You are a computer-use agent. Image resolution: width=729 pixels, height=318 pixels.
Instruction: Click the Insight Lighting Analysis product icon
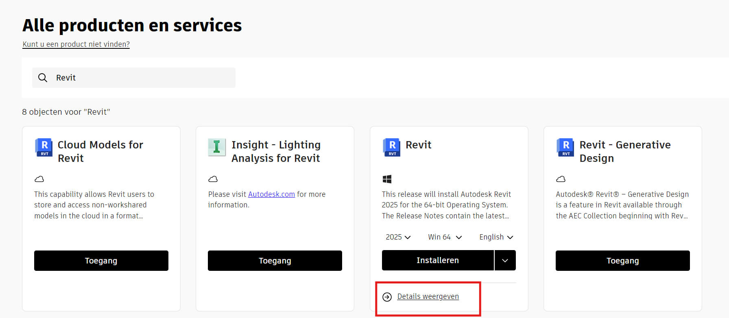click(217, 147)
